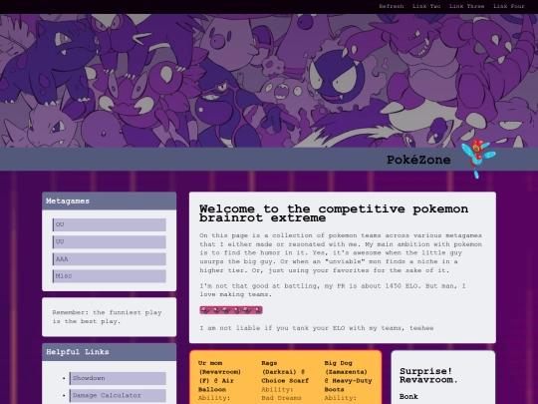Click the 'I am not liable' disclaimer text

[317, 328]
